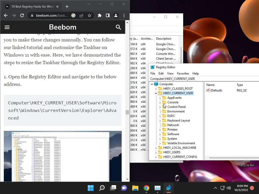The width and height of the screenshot is (259, 194).
Task: Expand AppEvents key chevron
Action: pyautogui.click(x=160, y=98)
